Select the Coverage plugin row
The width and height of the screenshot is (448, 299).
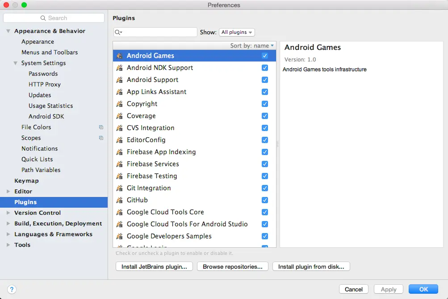click(x=195, y=116)
